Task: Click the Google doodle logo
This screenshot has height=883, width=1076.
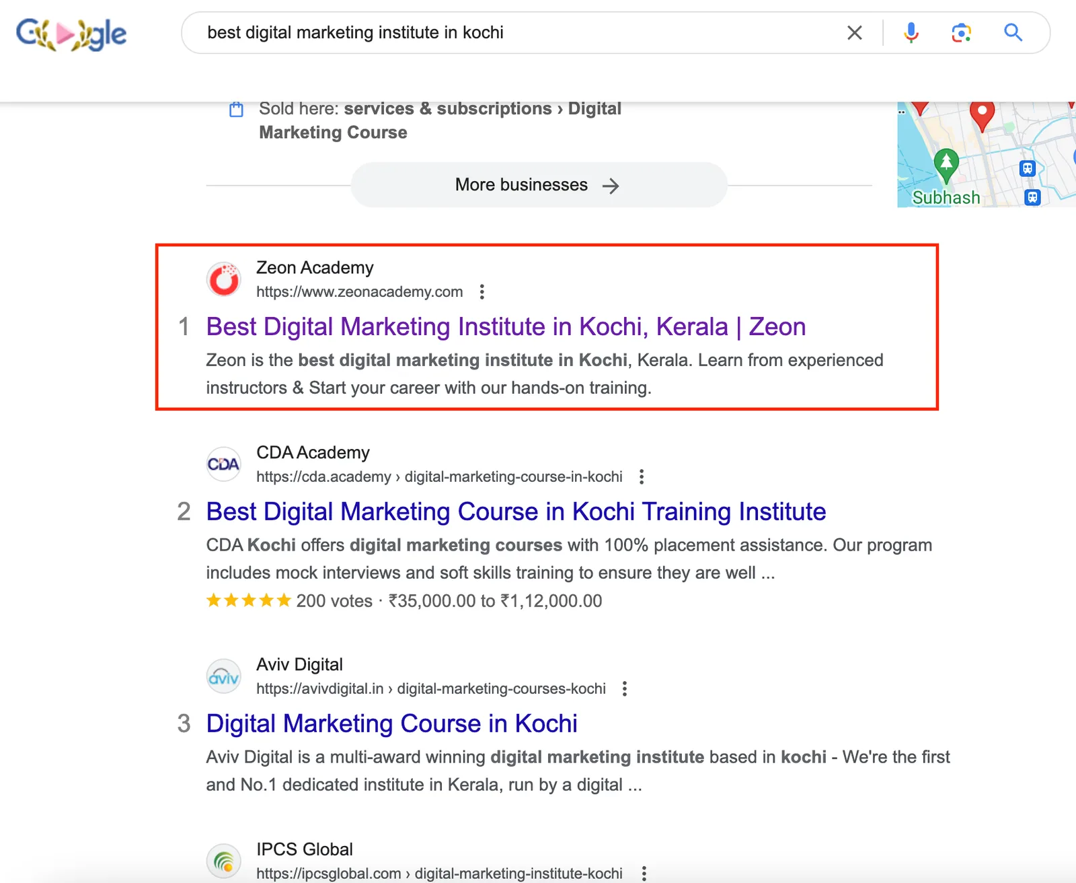Action: [71, 34]
